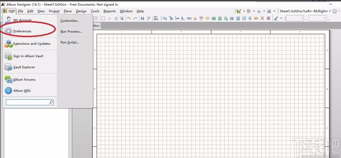Click the Power Sources icon
Viewport: 341px width, 158px height.
pyautogui.click(x=259, y=11)
